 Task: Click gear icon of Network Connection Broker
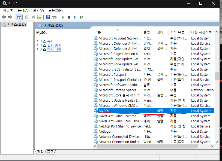96,142
